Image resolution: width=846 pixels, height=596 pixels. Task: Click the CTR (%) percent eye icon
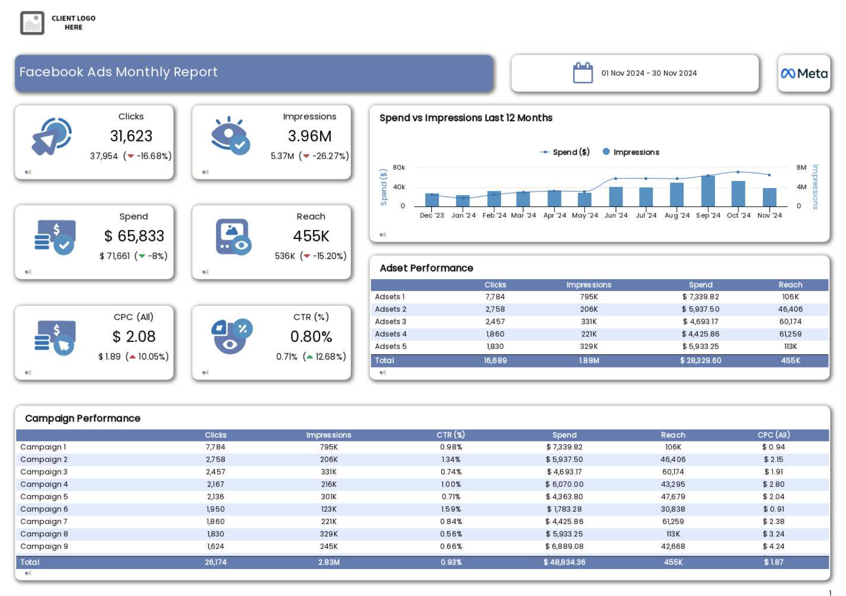pyautogui.click(x=232, y=336)
